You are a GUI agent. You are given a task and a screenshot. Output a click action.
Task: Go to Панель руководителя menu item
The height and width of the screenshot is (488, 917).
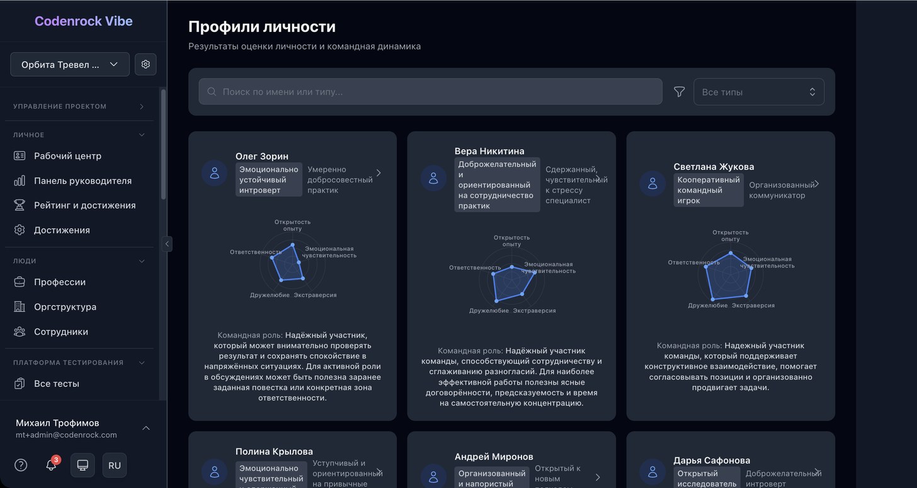79,180
